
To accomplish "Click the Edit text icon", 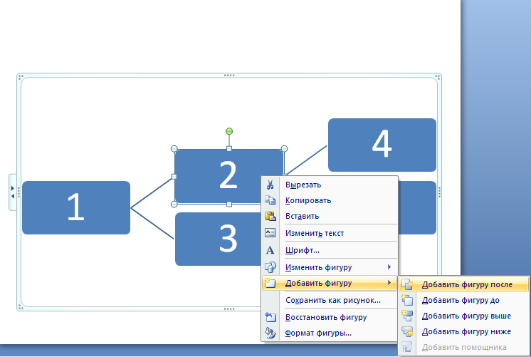I will [270, 233].
